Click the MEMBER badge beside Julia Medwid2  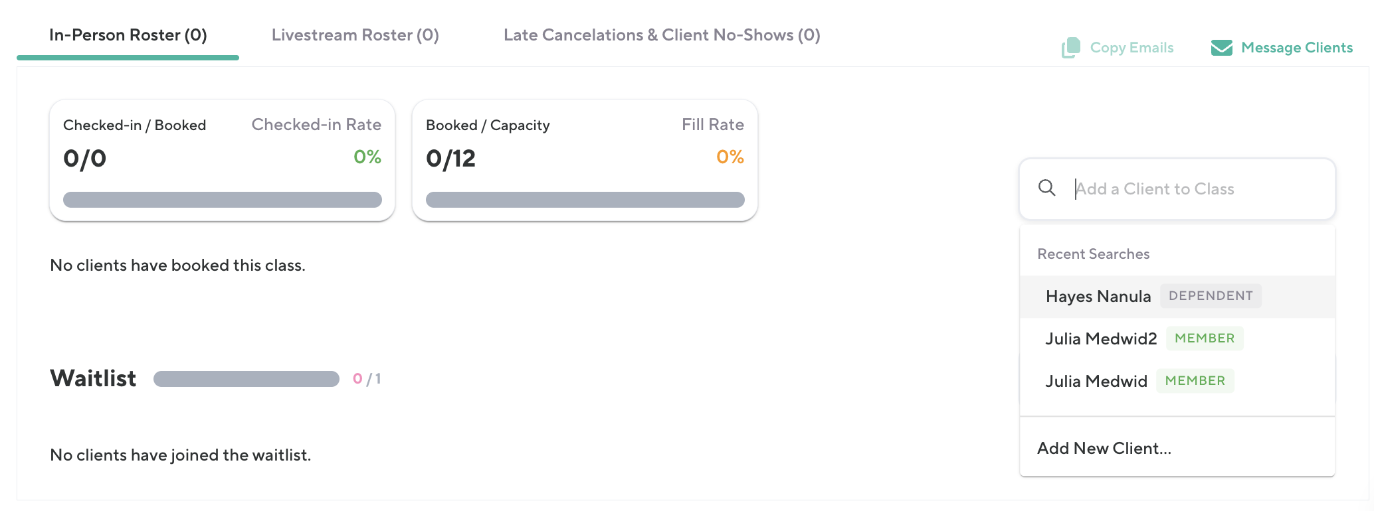pos(1205,338)
